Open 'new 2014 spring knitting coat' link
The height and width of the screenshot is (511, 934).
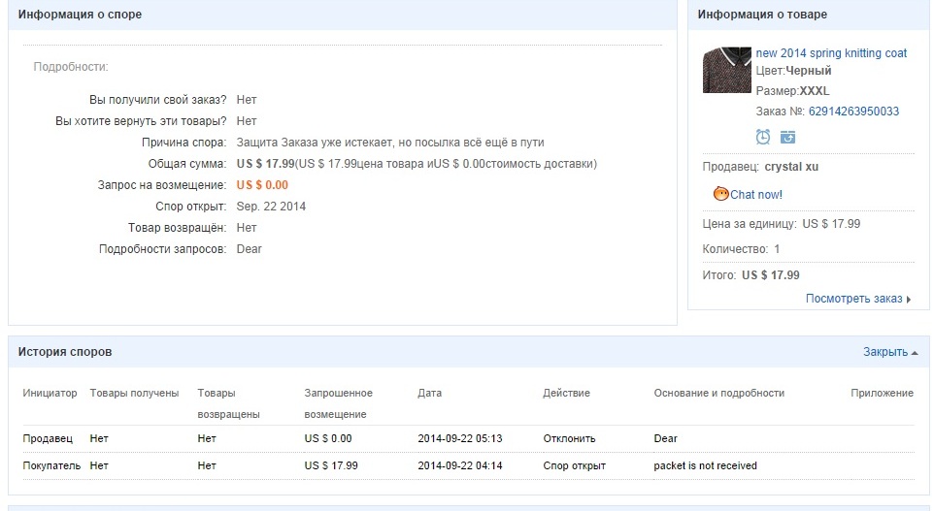(x=831, y=53)
